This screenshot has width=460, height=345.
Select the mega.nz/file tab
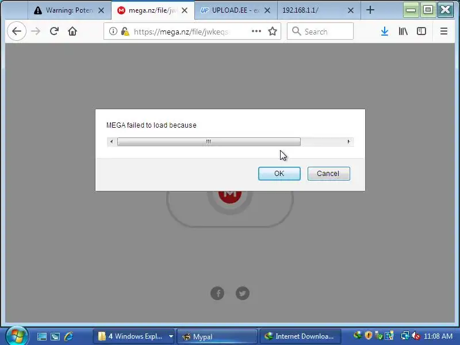[x=153, y=10]
